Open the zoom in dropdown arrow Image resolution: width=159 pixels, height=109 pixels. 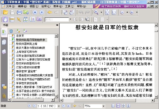(x=137, y=12)
